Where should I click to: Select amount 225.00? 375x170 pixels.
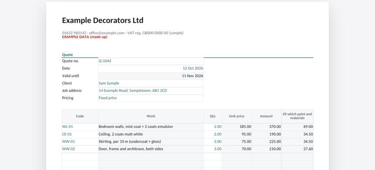tap(267, 142)
